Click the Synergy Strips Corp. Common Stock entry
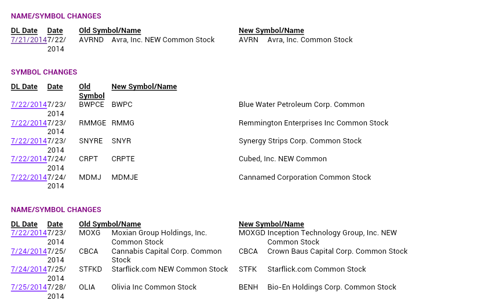485x304 pixels. [300, 141]
